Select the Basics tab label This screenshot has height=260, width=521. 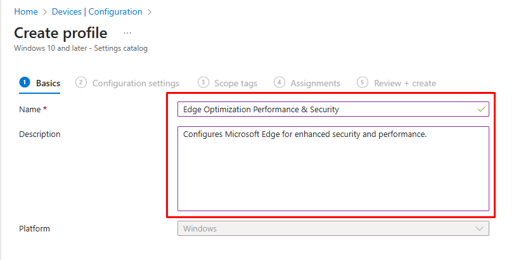tap(48, 83)
